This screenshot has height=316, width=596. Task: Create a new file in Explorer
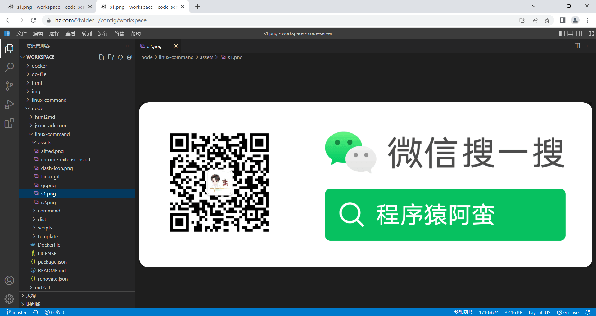(x=102, y=57)
